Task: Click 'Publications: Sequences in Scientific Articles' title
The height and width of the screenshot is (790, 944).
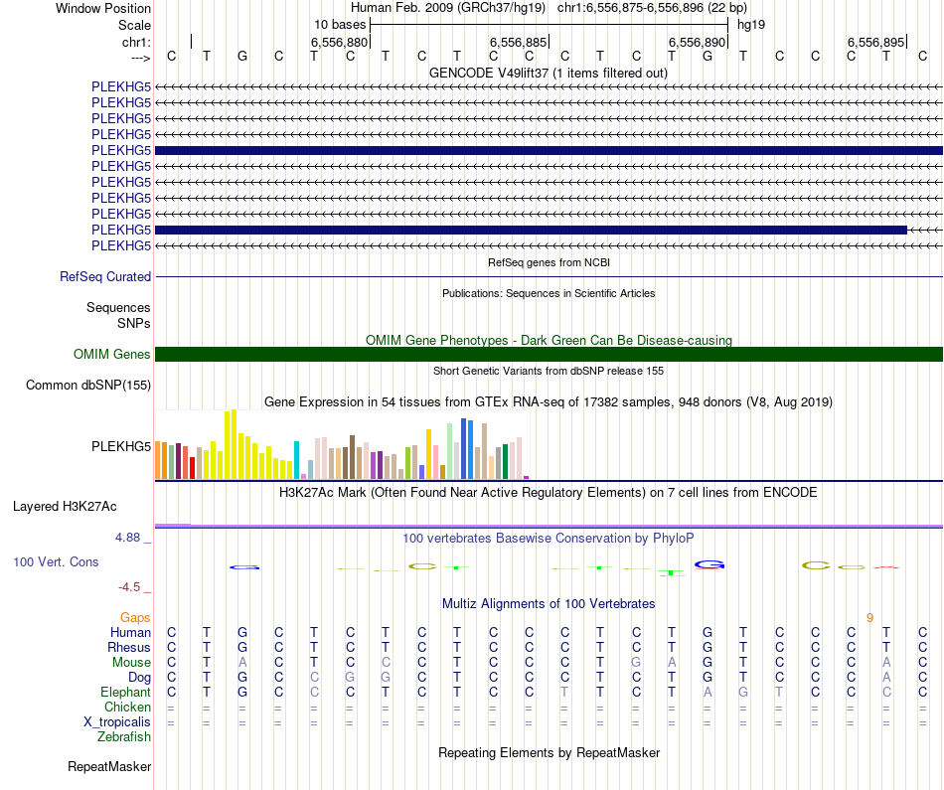Action: [x=549, y=293]
